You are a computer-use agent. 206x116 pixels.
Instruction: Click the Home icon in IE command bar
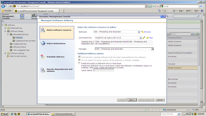pyautogui.click(x=159, y=11)
